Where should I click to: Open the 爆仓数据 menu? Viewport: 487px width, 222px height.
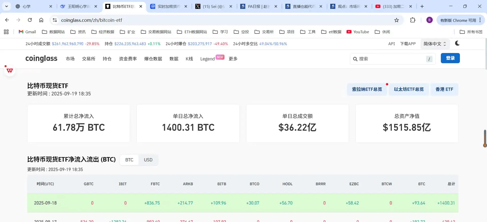[x=153, y=59]
